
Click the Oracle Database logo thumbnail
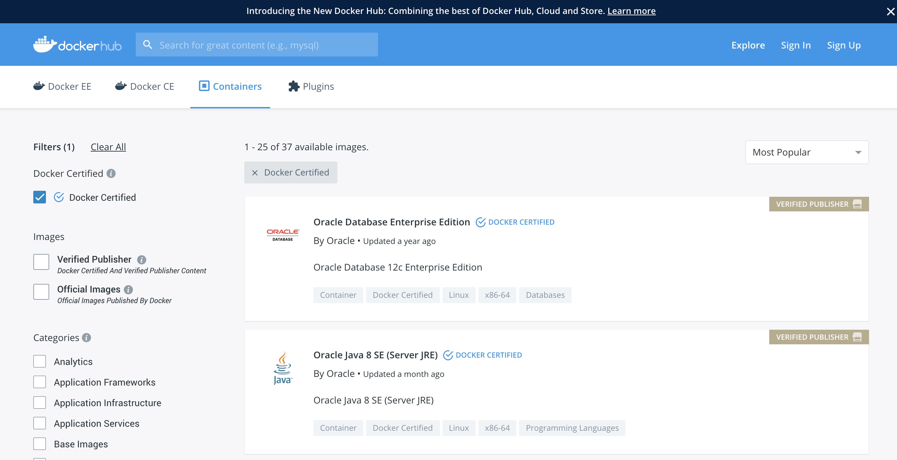(283, 235)
